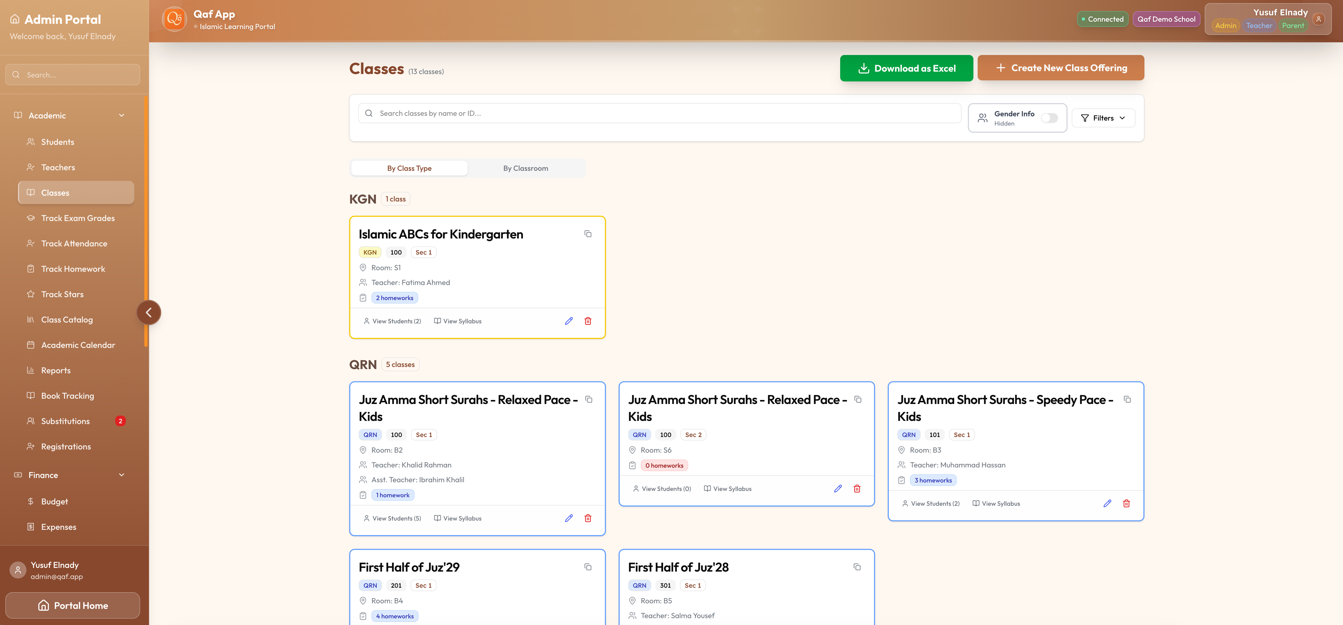
Task: Collapse the Academic section in sidebar
Action: (121, 115)
